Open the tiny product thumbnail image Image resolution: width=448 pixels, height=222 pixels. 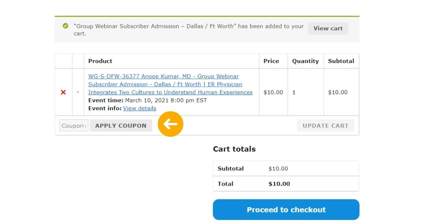(x=78, y=92)
